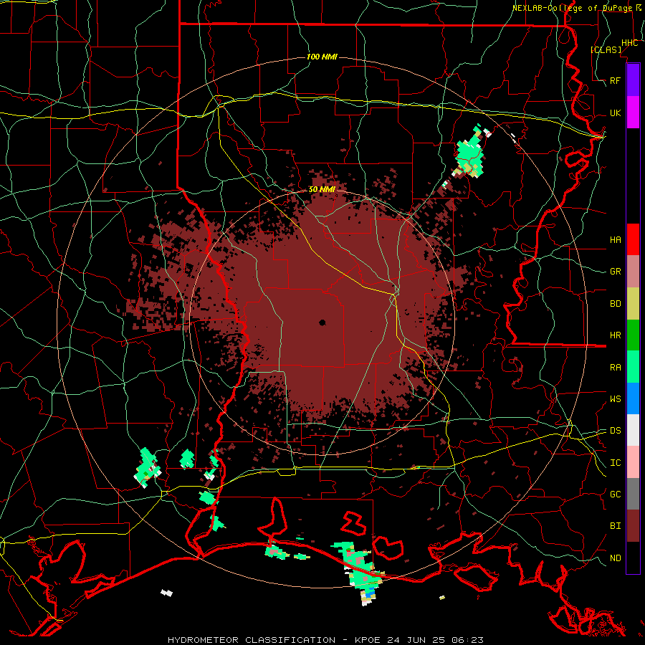645x645 pixels.
Task: Click the HYDROMETEOR CLASSIFICATION caption text
Action: (252, 640)
